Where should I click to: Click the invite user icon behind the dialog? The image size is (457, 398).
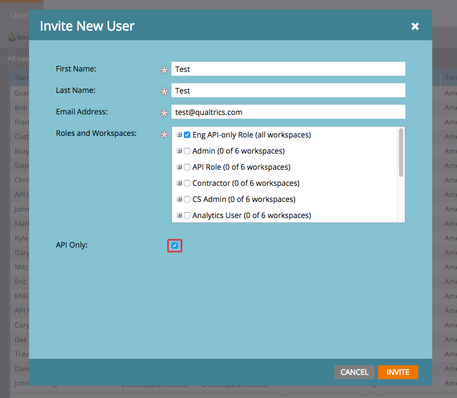point(12,37)
